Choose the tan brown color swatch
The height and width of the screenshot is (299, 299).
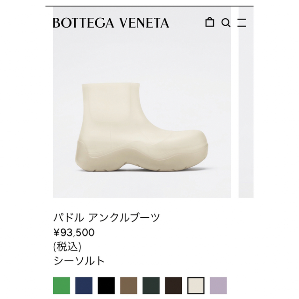pyautogui.click(x=128, y=285)
